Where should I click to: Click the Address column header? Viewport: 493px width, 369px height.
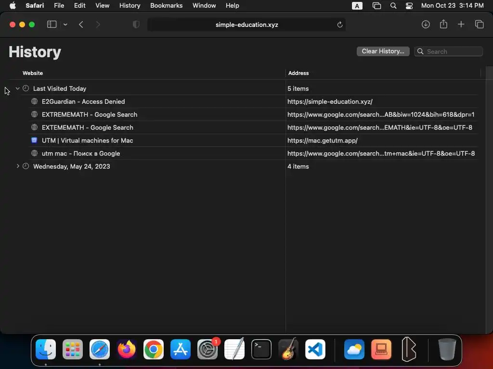tap(298, 73)
